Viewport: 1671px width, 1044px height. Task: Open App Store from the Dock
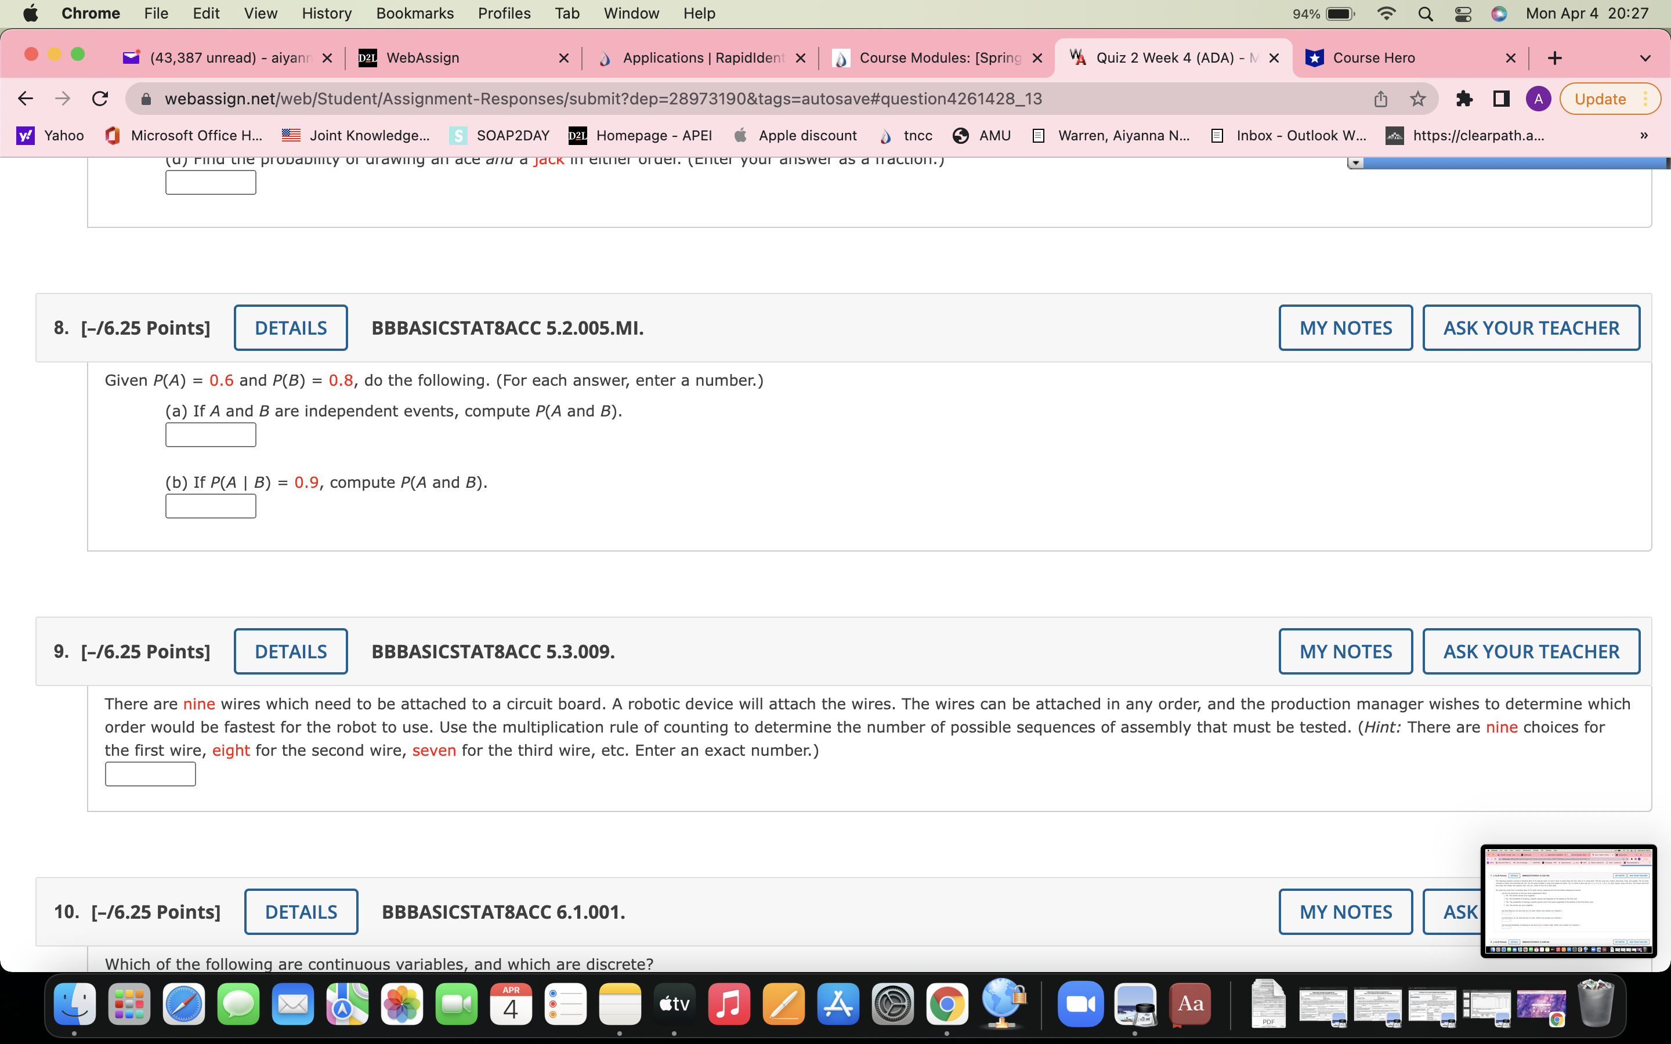tap(838, 1003)
